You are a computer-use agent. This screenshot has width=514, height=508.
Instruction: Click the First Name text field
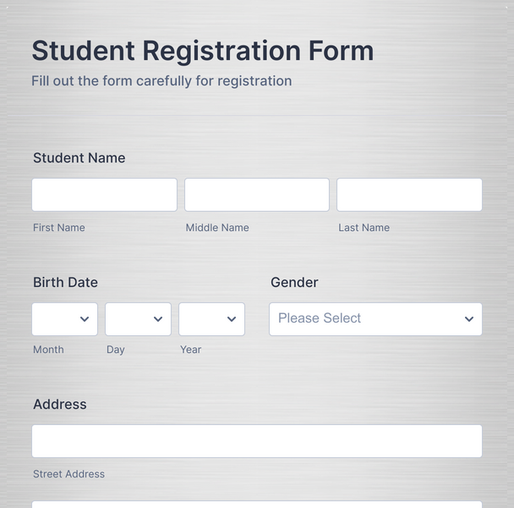(x=104, y=195)
